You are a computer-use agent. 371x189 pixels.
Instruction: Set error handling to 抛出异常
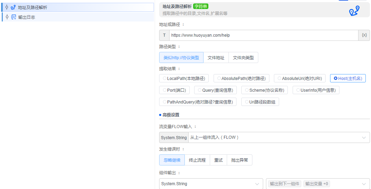click(x=239, y=160)
